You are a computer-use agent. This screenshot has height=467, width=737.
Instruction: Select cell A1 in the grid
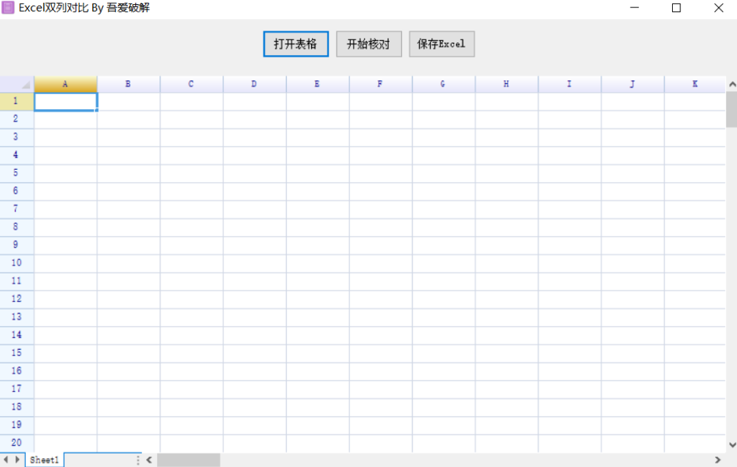(x=66, y=100)
